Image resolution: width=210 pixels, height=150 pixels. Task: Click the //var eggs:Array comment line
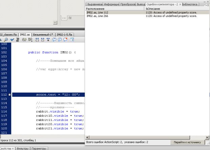(60, 69)
